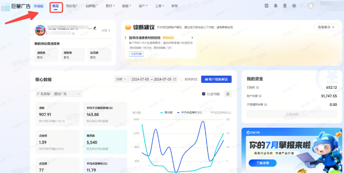Screen dimensions: 344x173
Task: Select the 平均点击单价 11.79 metric card
Action: tap(105, 165)
